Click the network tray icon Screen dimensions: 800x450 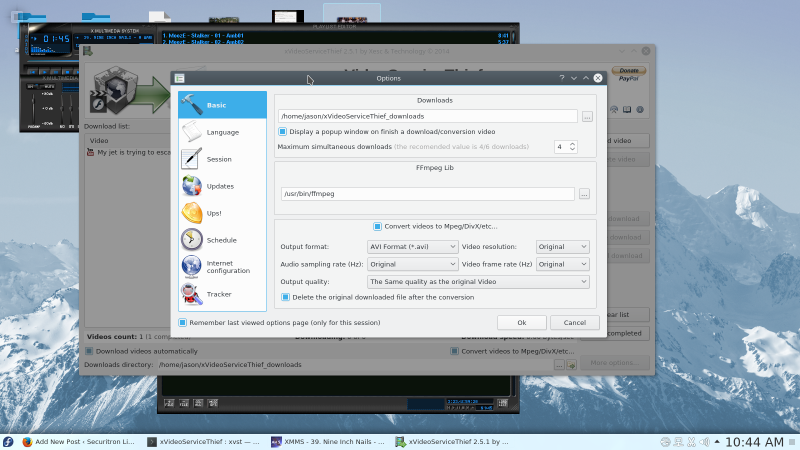(678, 442)
